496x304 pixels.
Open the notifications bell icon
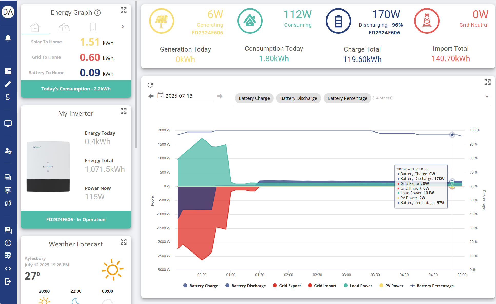pyautogui.click(x=8, y=38)
